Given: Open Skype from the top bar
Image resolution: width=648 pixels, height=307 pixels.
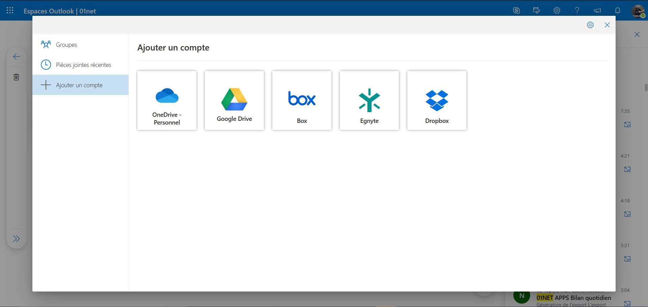Looking at the screenshot, I should coord(516,10).
